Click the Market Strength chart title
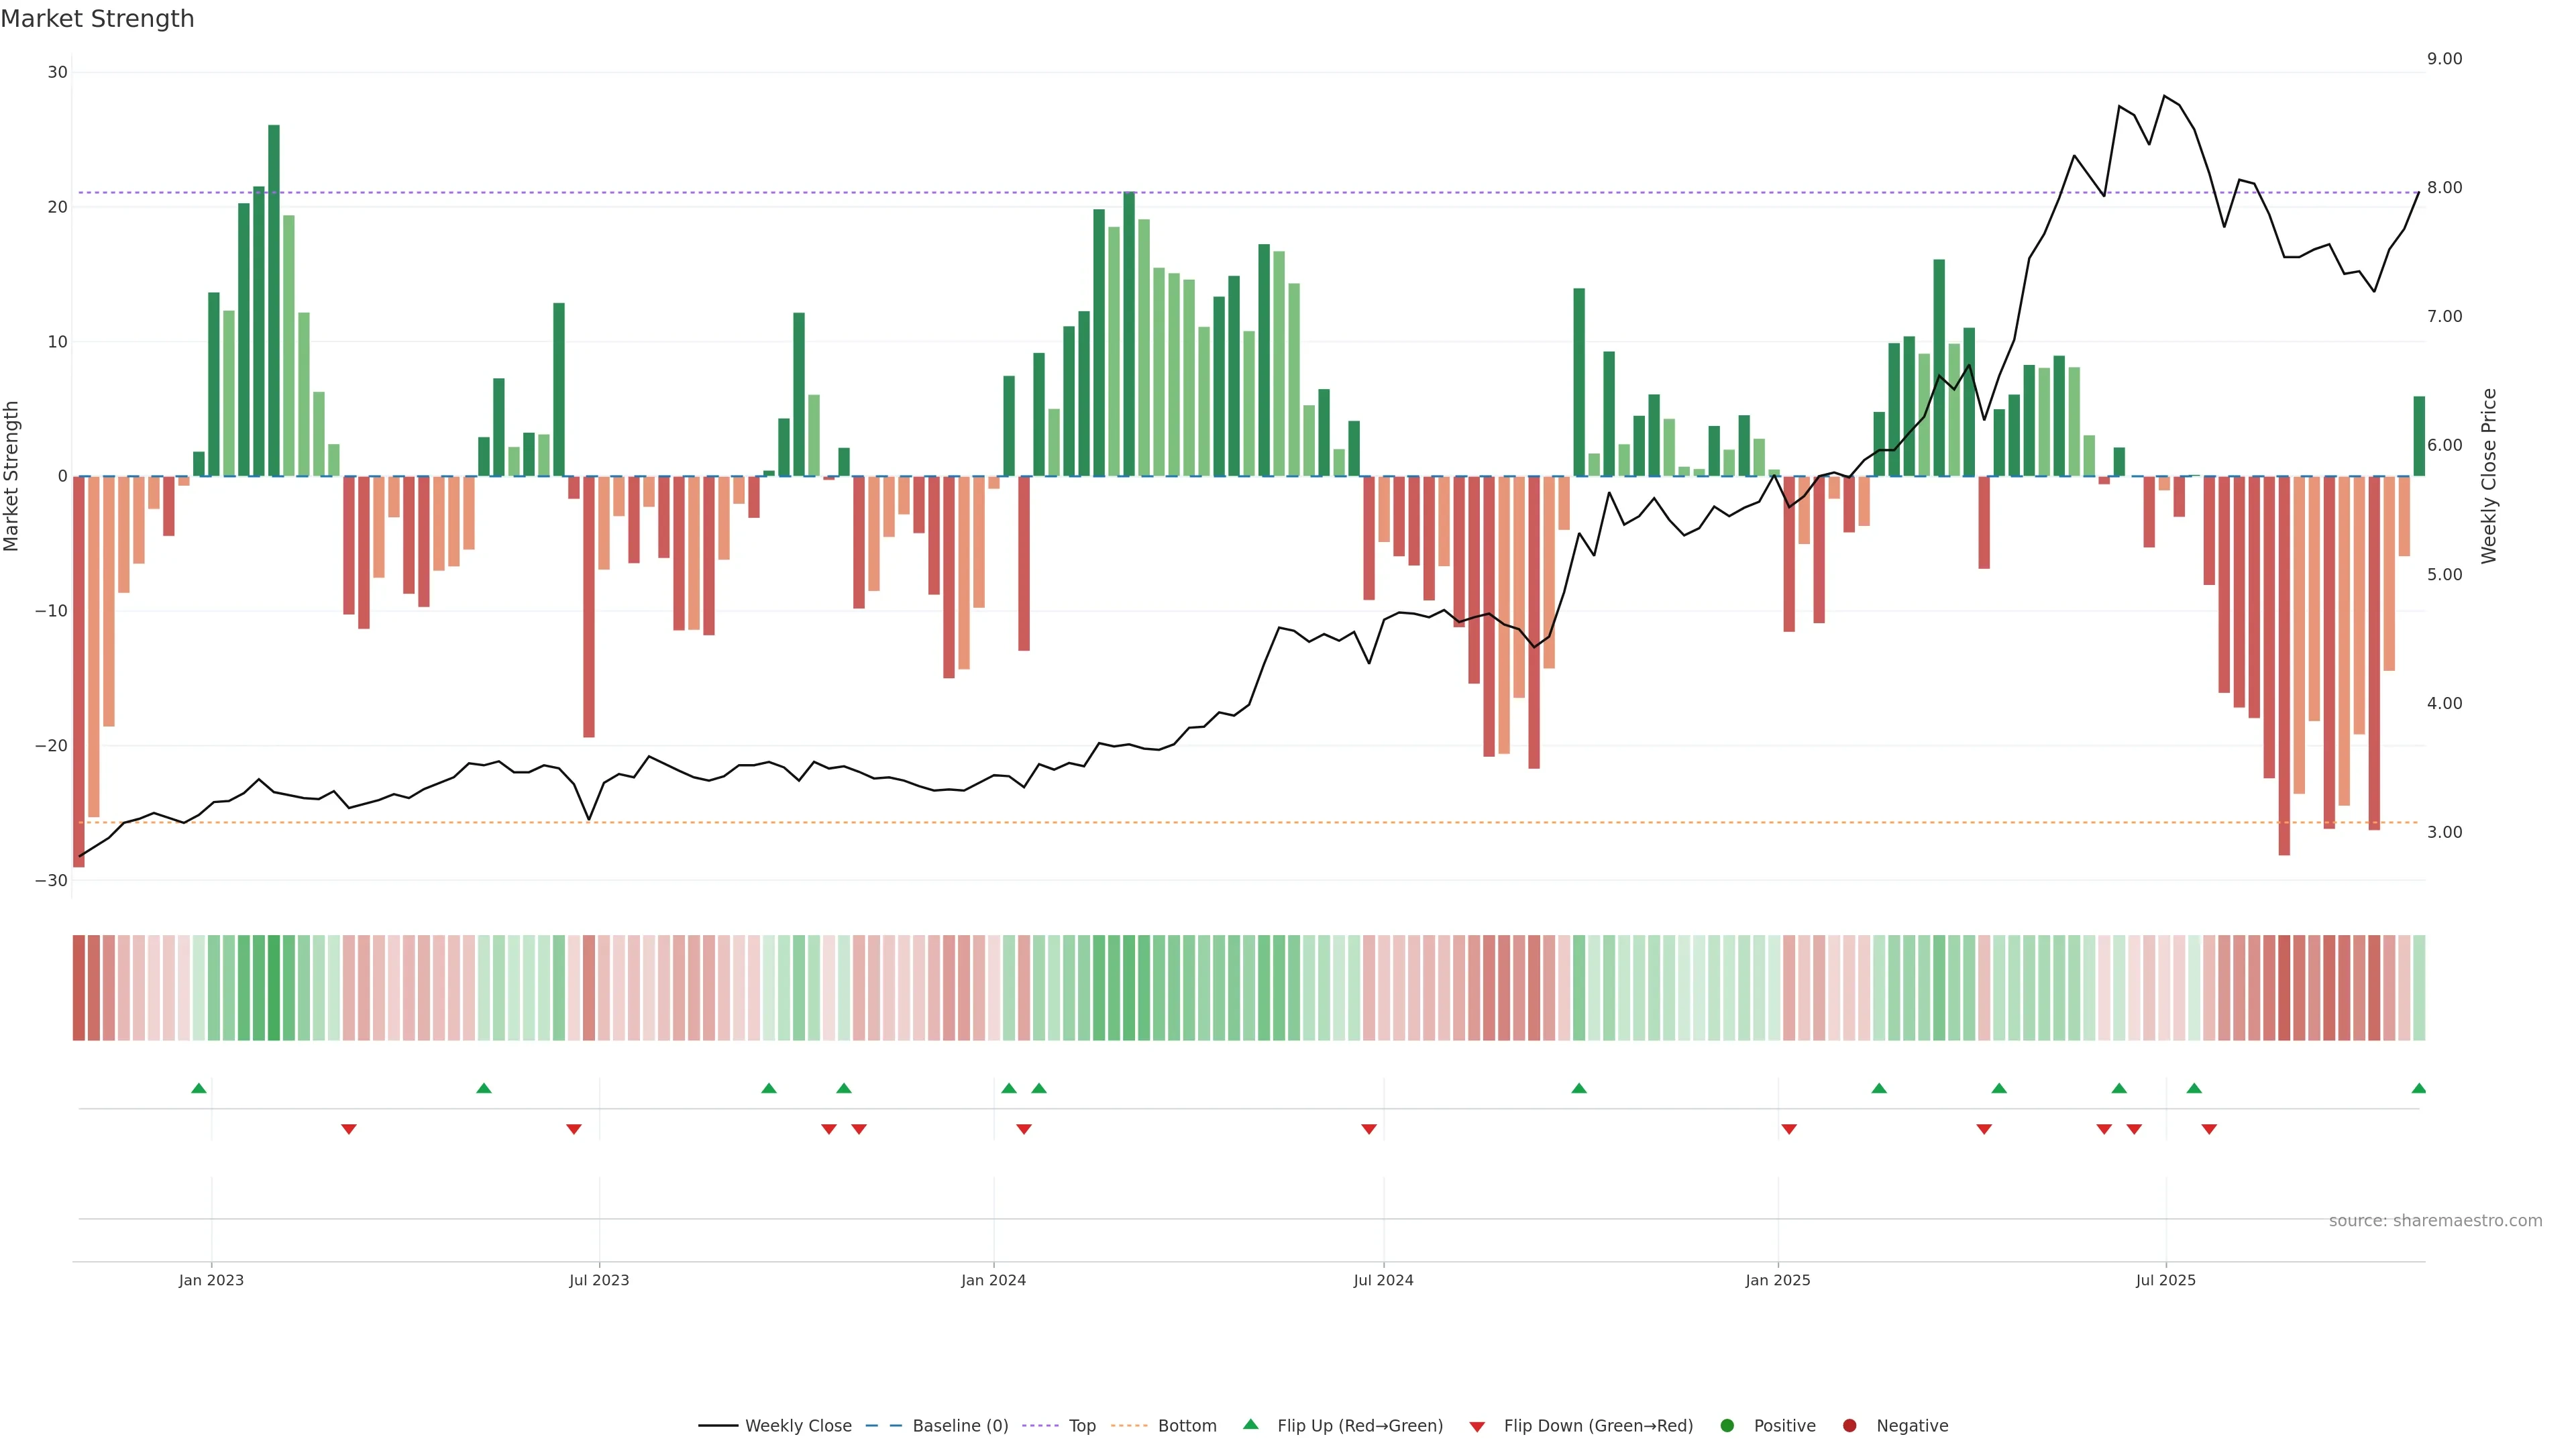Viewport: 2576px width, 1449px height. pyautogui.click(x=97, y=19)
